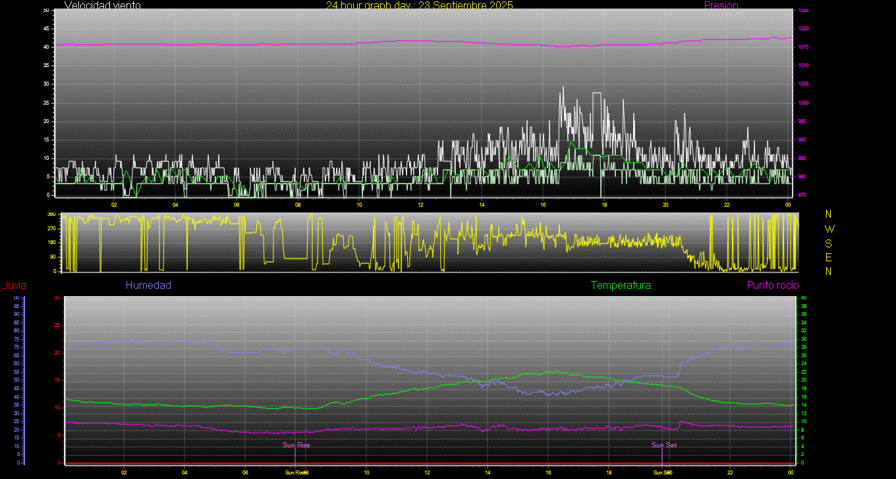Click the red "Lluvia" label

[14, 286]
